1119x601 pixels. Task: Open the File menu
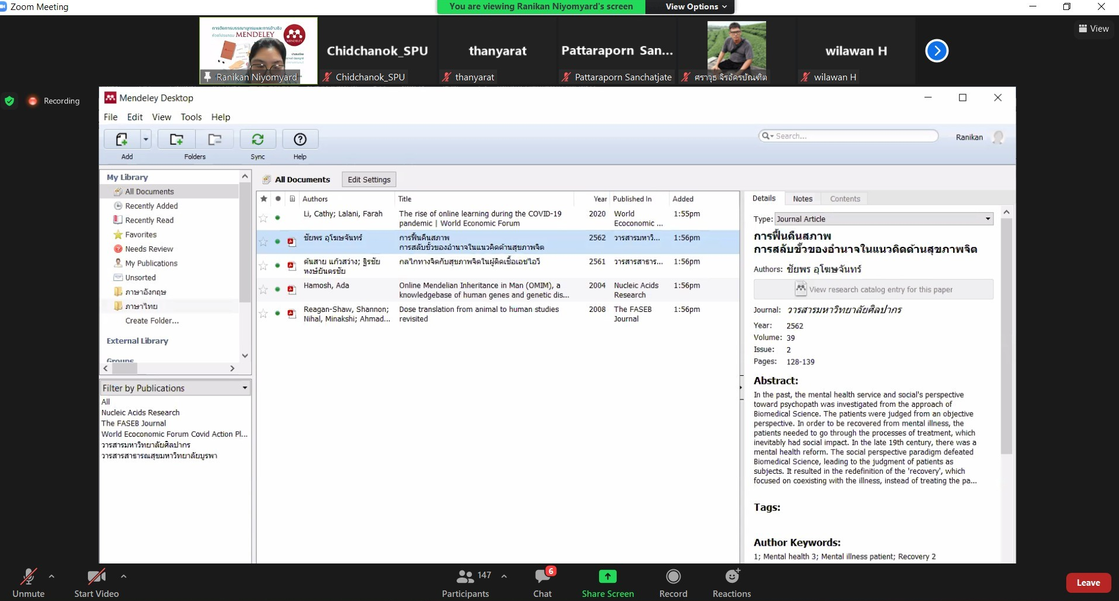tap(111, 117)
